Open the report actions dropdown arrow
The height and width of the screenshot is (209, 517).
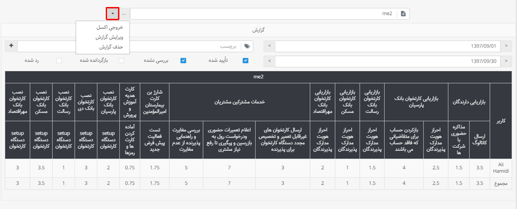tap(113, 14)
